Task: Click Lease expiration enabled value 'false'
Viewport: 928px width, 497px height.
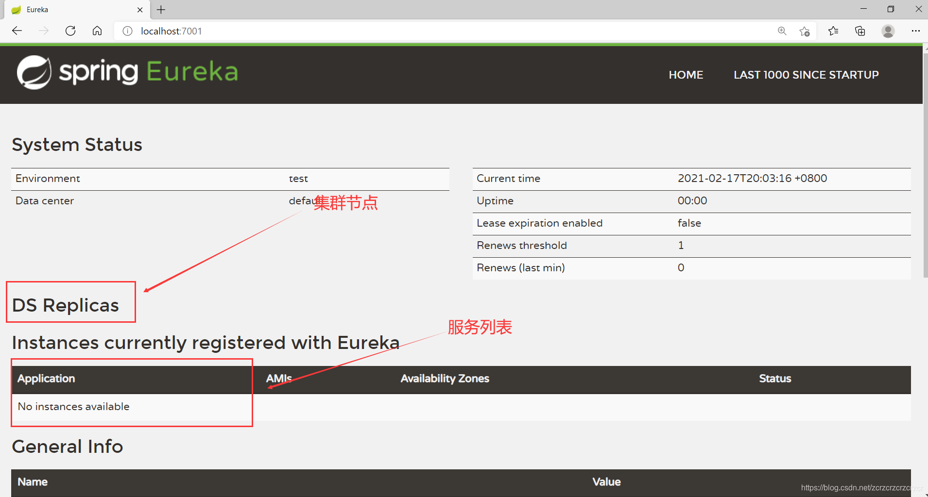Action: click(689, 223)
